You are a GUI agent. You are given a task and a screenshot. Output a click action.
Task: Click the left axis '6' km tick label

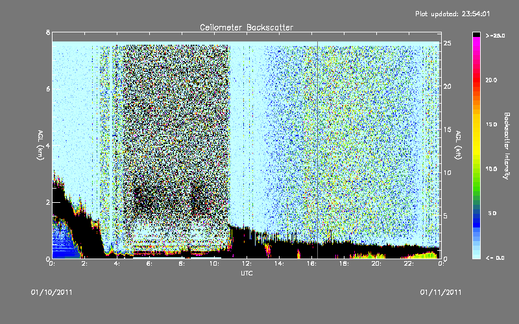48,89
